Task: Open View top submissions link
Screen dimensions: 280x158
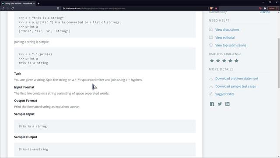Action: (x=231, y=45)
